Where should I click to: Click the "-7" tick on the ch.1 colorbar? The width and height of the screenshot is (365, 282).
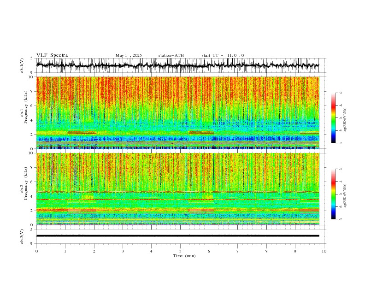340,143
